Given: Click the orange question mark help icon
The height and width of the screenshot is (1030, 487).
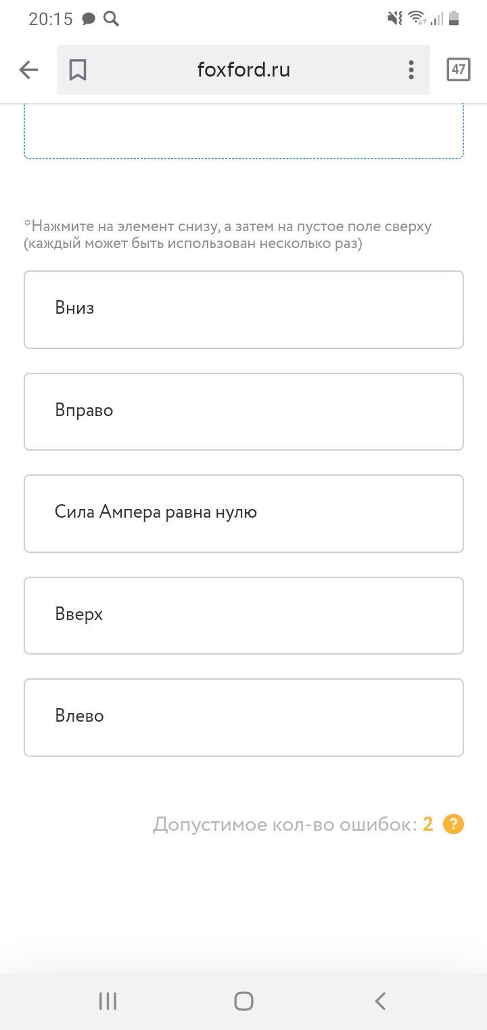Looking at the screenshot, I should tap(453, 824).
